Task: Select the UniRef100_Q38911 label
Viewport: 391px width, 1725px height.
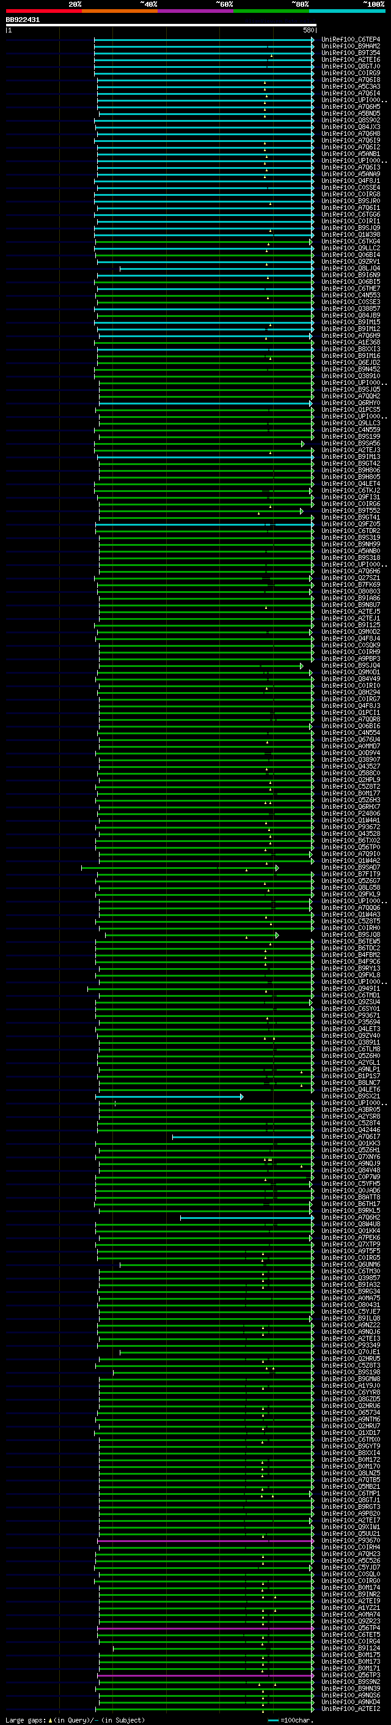Action: pos(351,1043)
